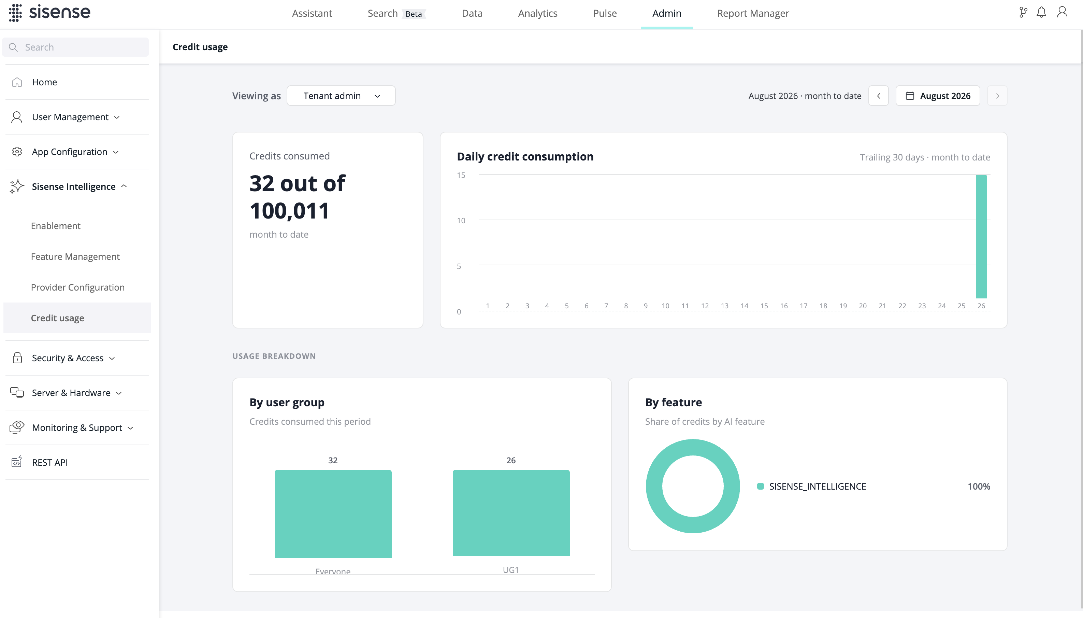Click the Everyone bar in user group chart
Screen dimensions: 1083x618
pyautogui.click(x=333, y=514)
